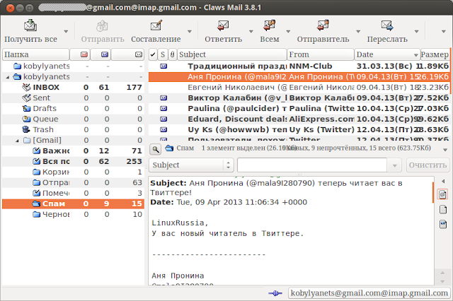Click the Получить все toolbar icon

(30, 25)
